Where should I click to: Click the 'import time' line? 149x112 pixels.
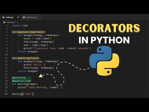(x=20, y=26)
